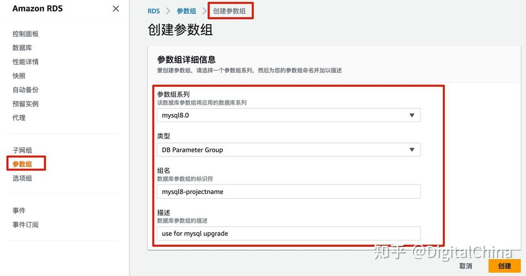Click the breadcrumb chevron after 参数组
This screenshot has height=276, width=526.
coord(204,11)
